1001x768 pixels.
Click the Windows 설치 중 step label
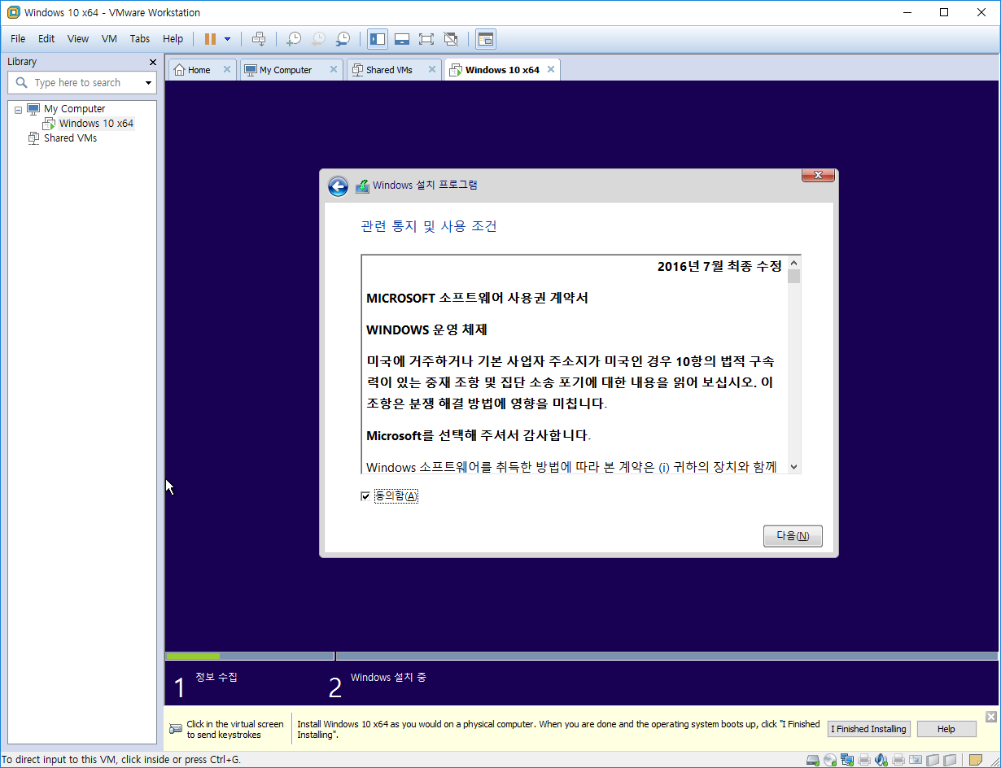click(388, 677)
